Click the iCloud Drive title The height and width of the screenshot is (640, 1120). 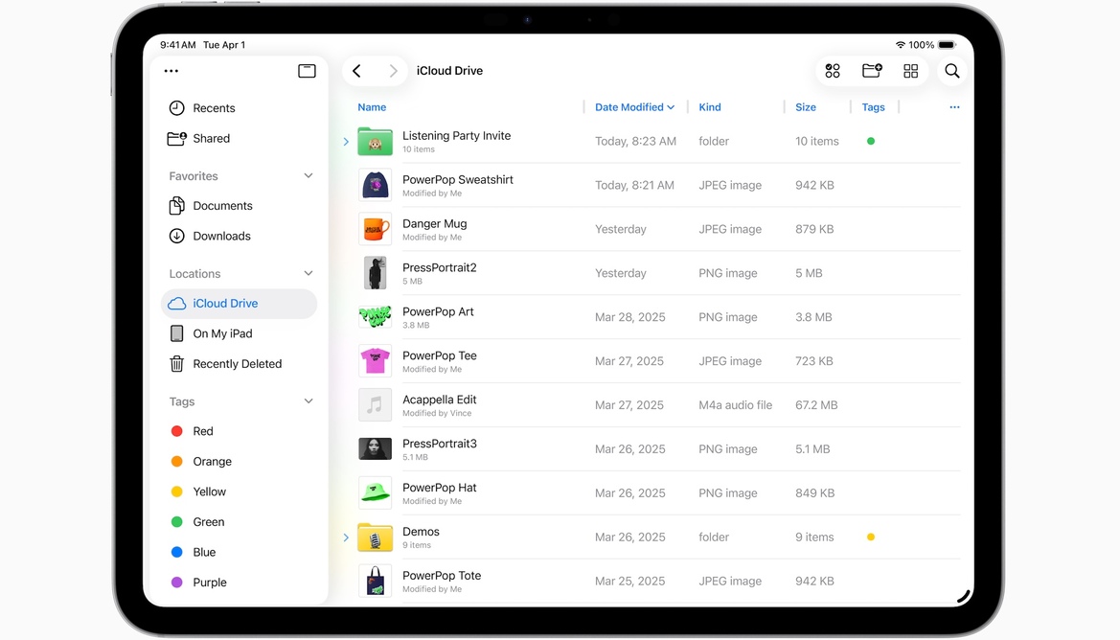tap(450, 71)
